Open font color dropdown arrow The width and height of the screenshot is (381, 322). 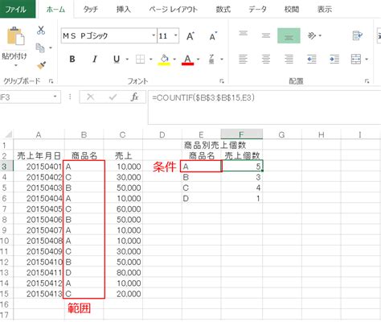coord(198,60)
